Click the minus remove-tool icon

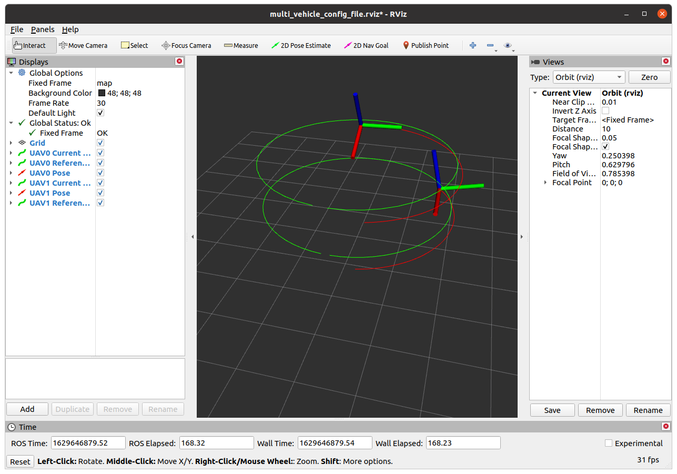[x=491, y=46]
